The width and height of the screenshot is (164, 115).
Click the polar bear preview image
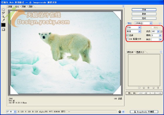click(x=65, y=53)
